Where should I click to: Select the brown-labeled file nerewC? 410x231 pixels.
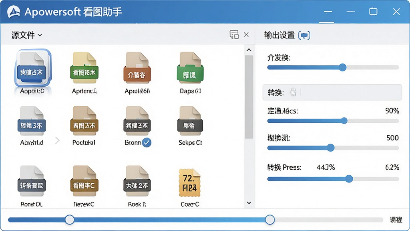point(84,185)
